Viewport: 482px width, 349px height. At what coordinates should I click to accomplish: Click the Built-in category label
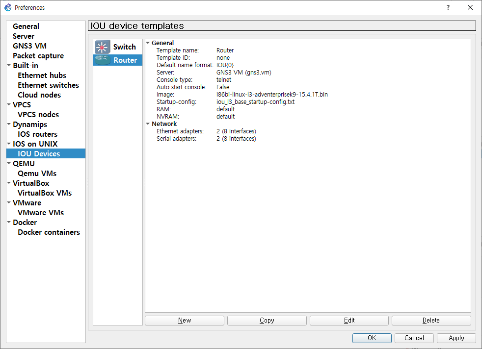pos(26,66)
